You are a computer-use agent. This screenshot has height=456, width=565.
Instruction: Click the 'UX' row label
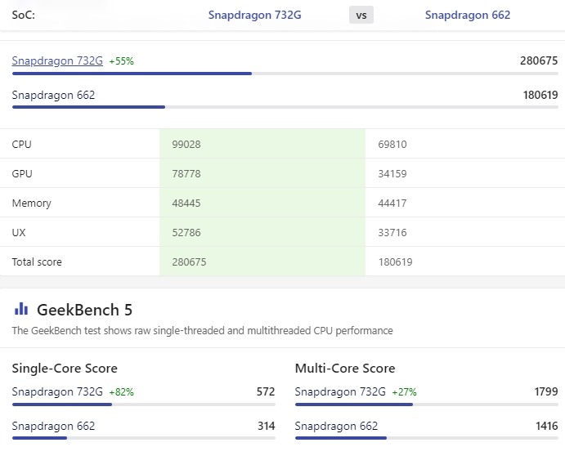tap(19, 232)
